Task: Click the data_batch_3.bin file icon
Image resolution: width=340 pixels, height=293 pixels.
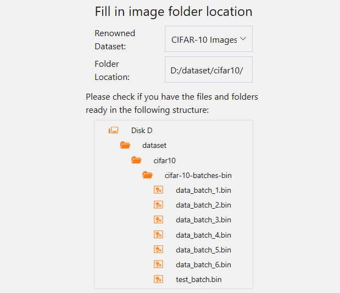Action: [x=159, y=220]
